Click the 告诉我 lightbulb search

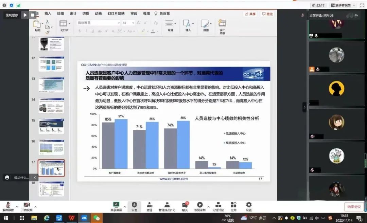[162, 14]
